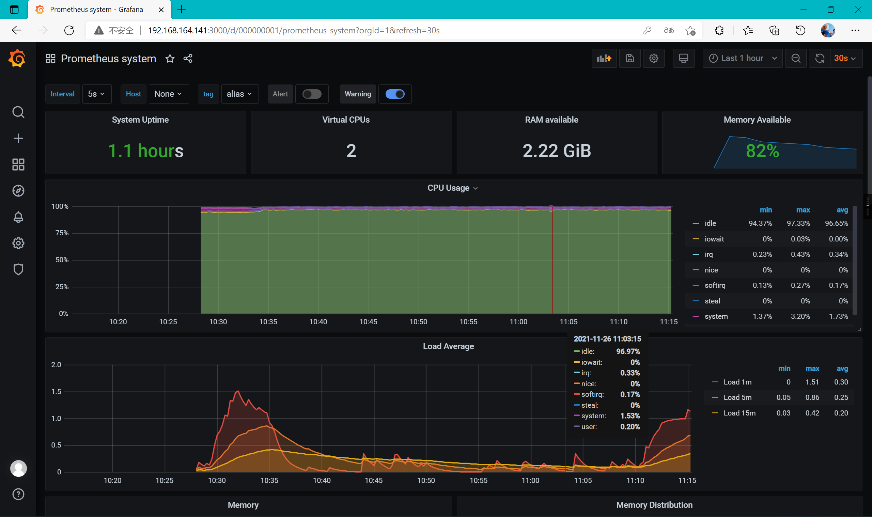Zoom out the time range
Viewport: 872px width, 517px height.
[x=796, y=58]
